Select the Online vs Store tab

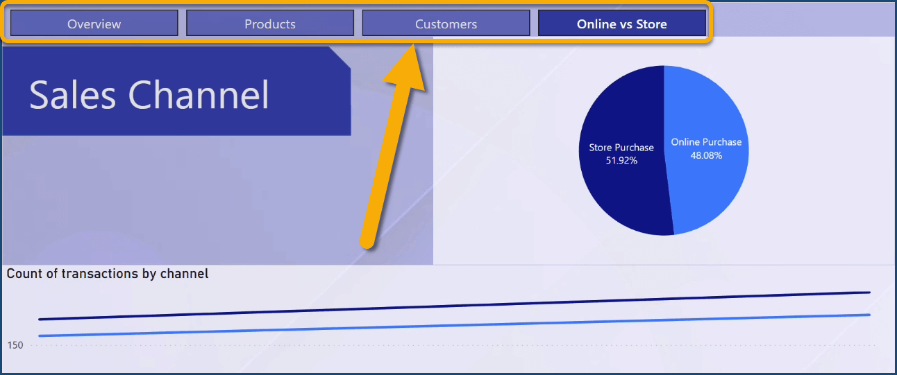pos(621,24)
